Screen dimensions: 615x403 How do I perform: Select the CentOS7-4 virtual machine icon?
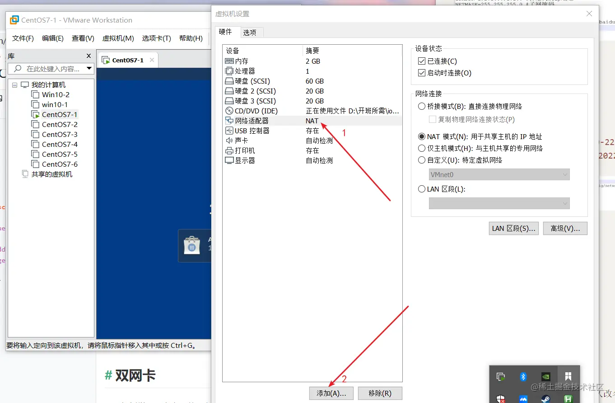pos(35,145)
